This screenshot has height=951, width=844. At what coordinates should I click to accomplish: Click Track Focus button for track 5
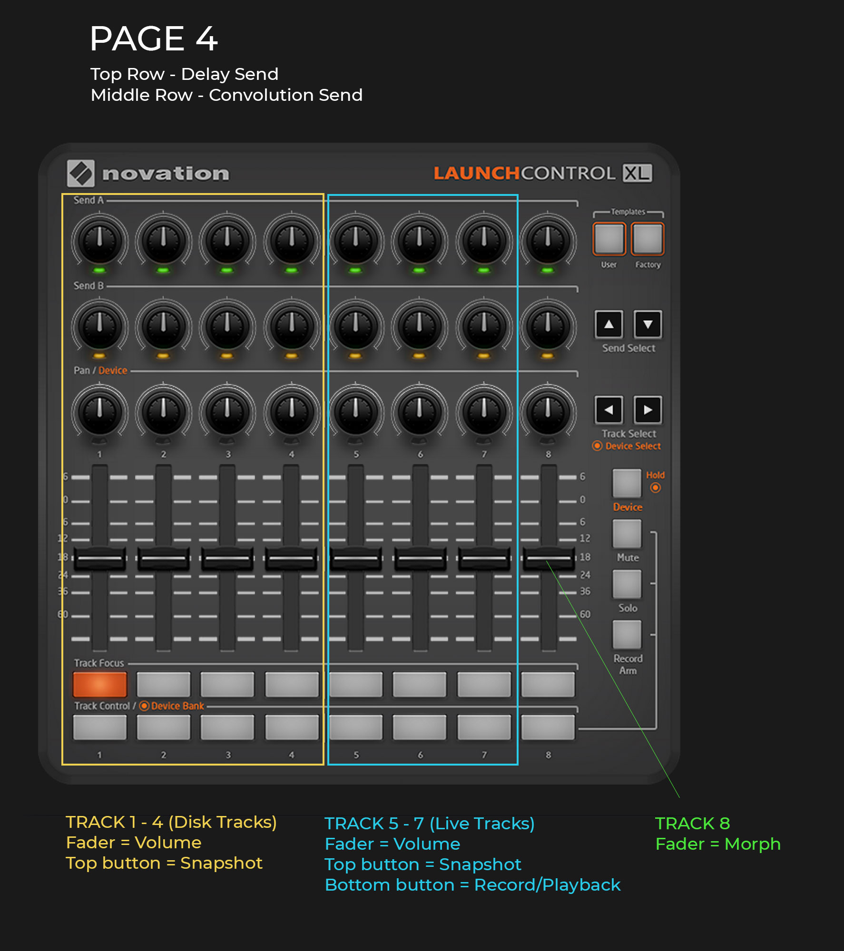point(355,684)
